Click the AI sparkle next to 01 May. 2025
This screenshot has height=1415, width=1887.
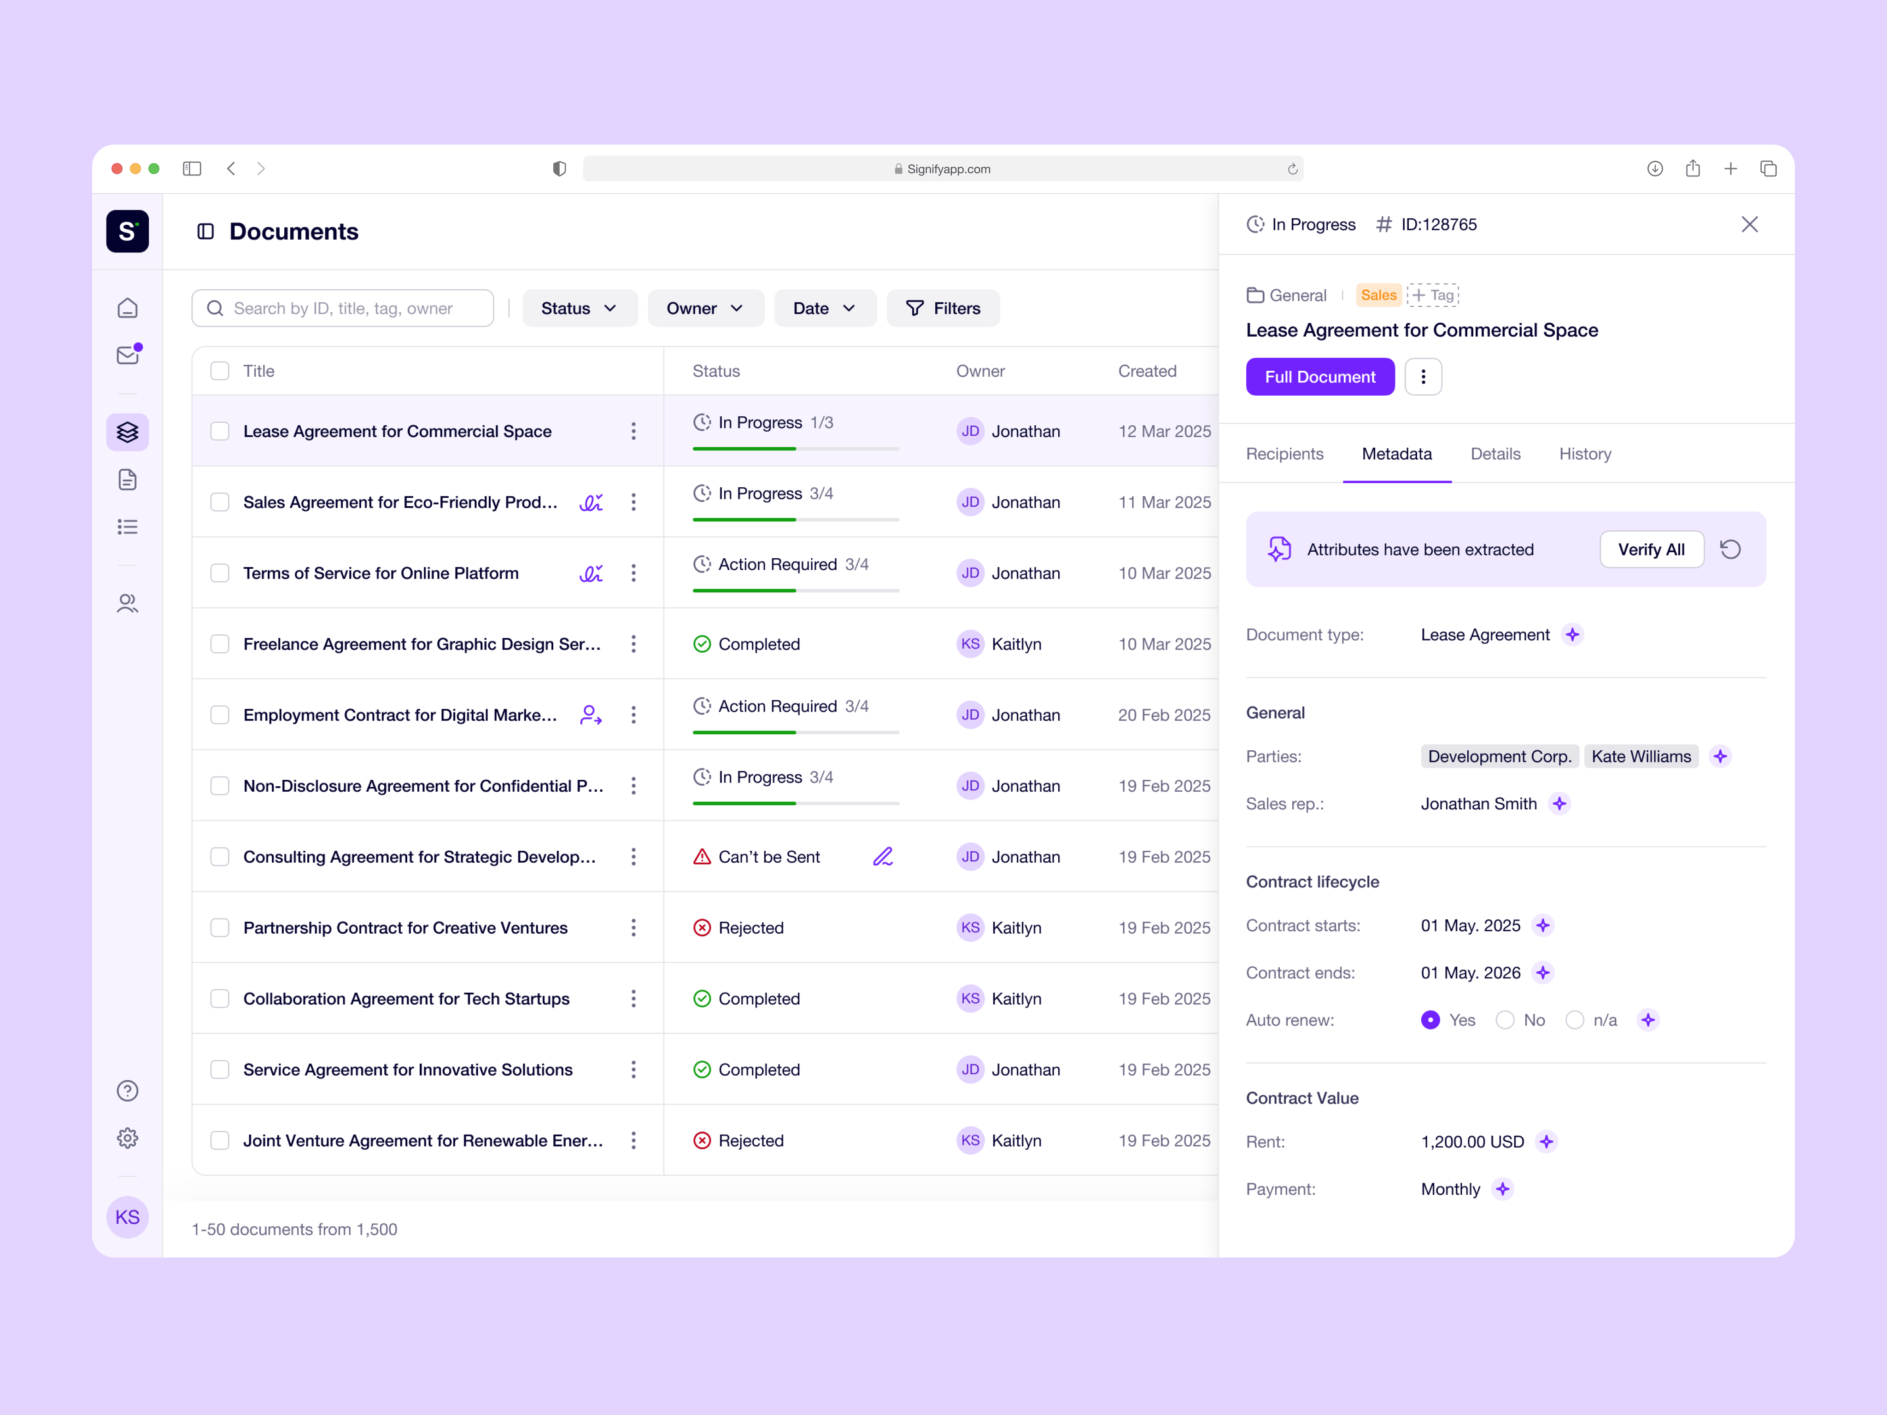click(x=1543, y=925)
